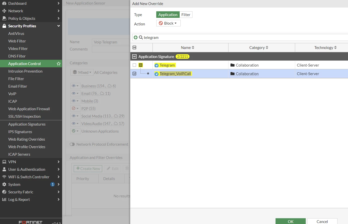Click the System notification badge showing 1
Viewport: 348px width, 224px height.
(x=53, y=185)
